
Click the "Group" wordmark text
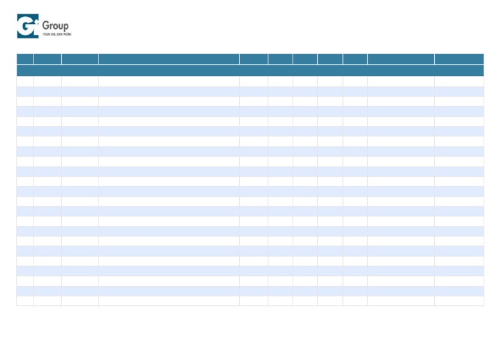pyautogui.click(x=55, y=26)
